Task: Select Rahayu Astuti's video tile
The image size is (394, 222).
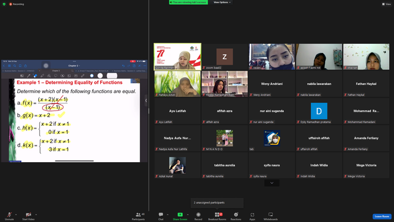Action: (x=177, y=84)
